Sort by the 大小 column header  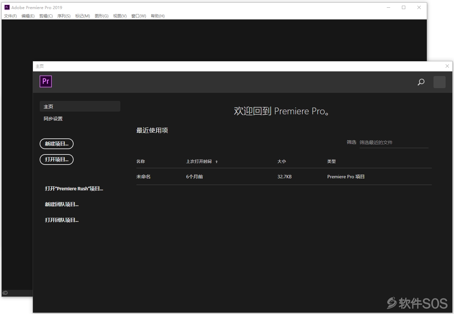pos(282,162)
